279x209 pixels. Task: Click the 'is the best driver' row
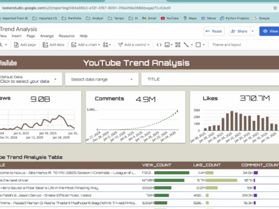coord(14,180)
